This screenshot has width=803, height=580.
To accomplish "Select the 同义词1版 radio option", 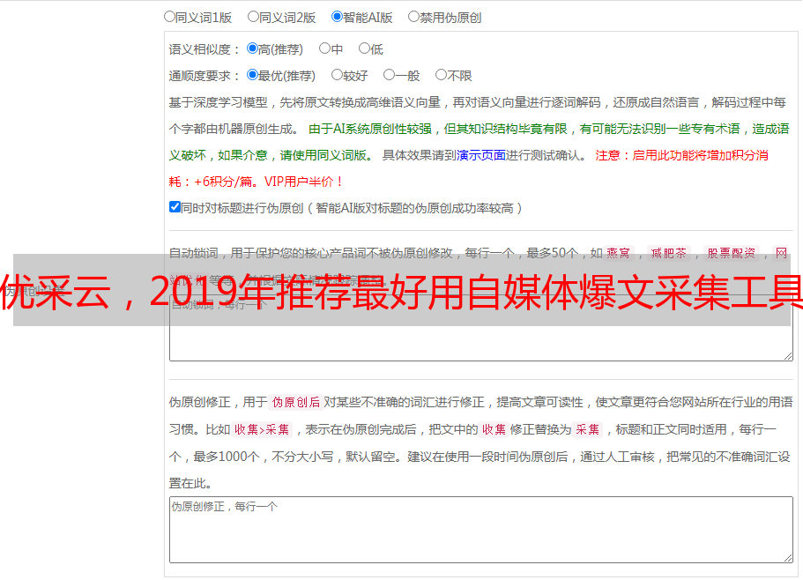I will (x=169, y=17).
